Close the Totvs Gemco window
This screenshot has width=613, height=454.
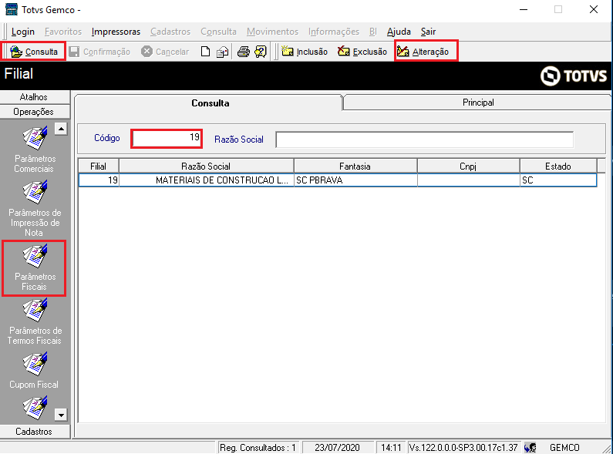594,10
